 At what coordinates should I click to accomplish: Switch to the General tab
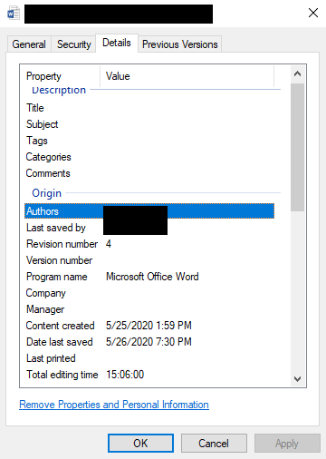tap(29, 44)
